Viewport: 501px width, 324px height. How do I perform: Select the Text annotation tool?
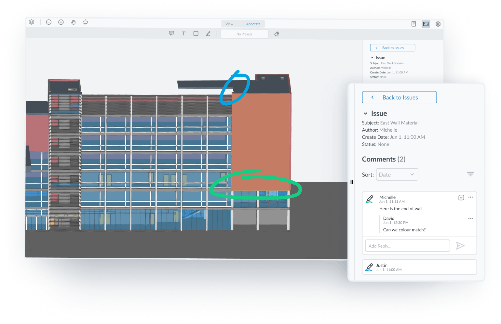pyautogui.click(x=183, y=33)
